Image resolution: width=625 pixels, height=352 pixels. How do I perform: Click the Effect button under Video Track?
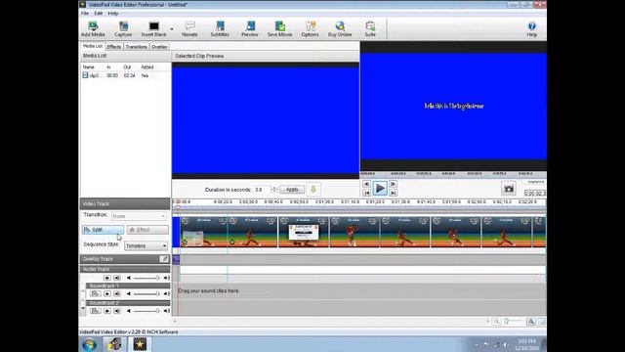click(147, 230)
